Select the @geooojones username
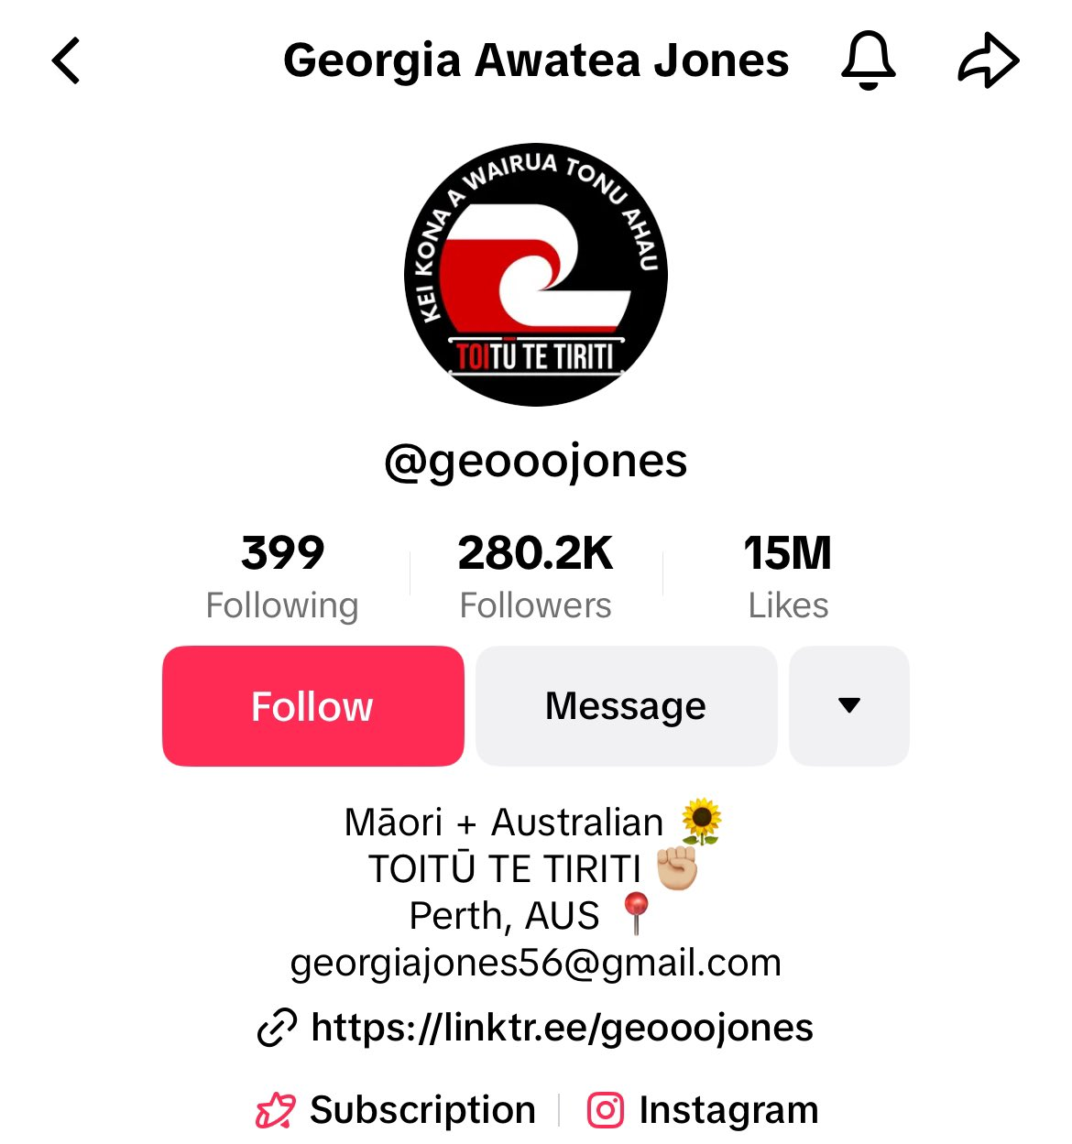Screen dimensions: 1072x1144 (x=536, y=461)
